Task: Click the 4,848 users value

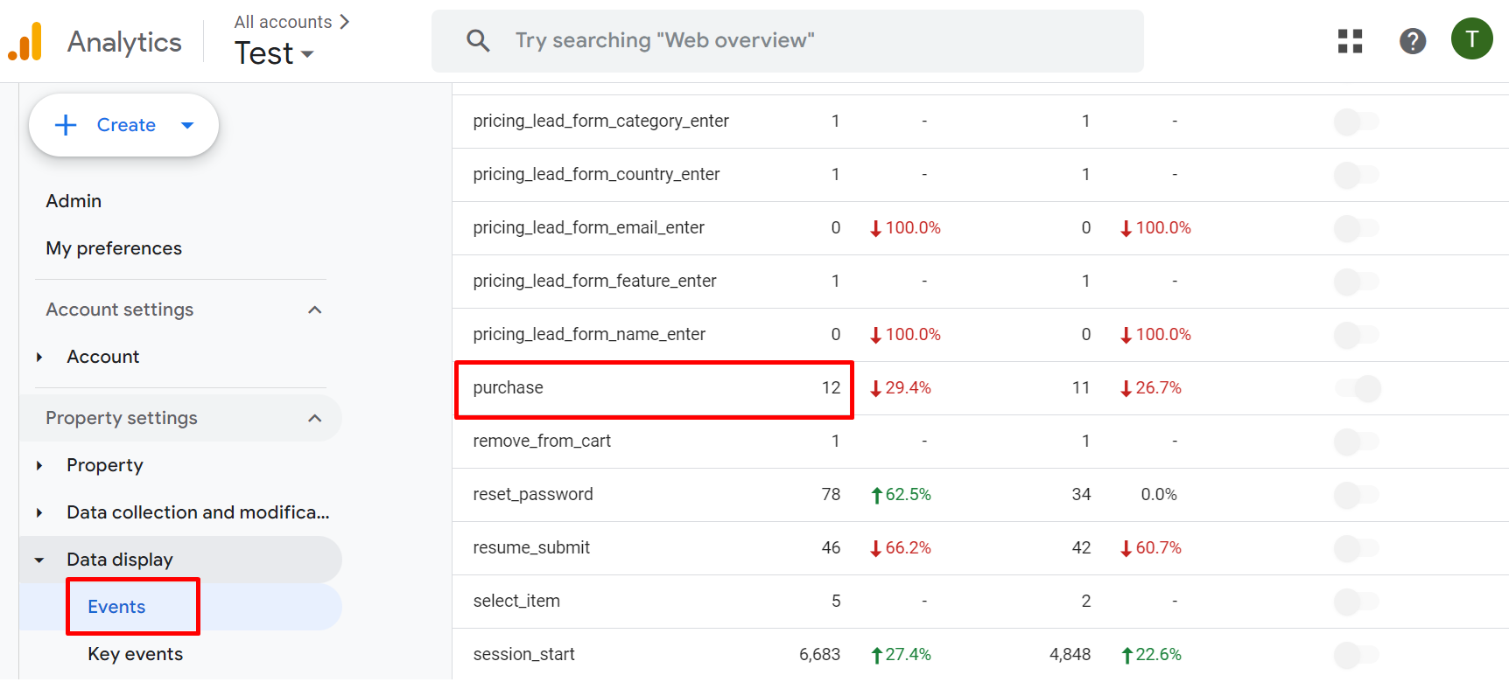Action: point(1070,654)
